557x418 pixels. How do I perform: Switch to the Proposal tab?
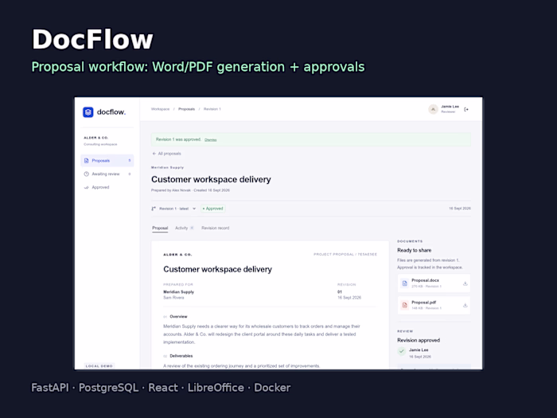coord(160,228)
